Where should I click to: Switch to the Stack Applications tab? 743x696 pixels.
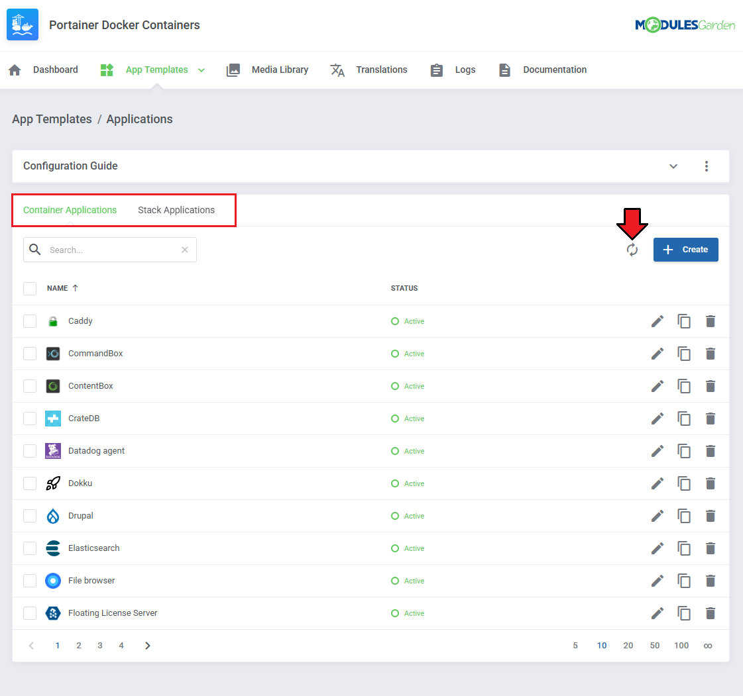click(x=176, y=210)
